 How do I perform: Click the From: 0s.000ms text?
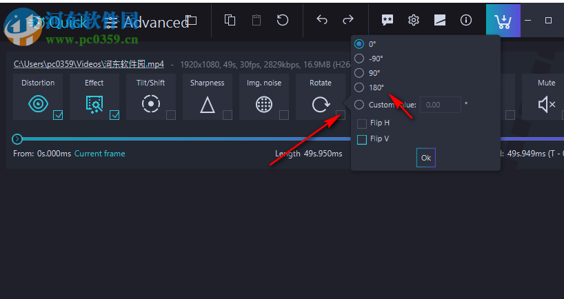point(42,154)
